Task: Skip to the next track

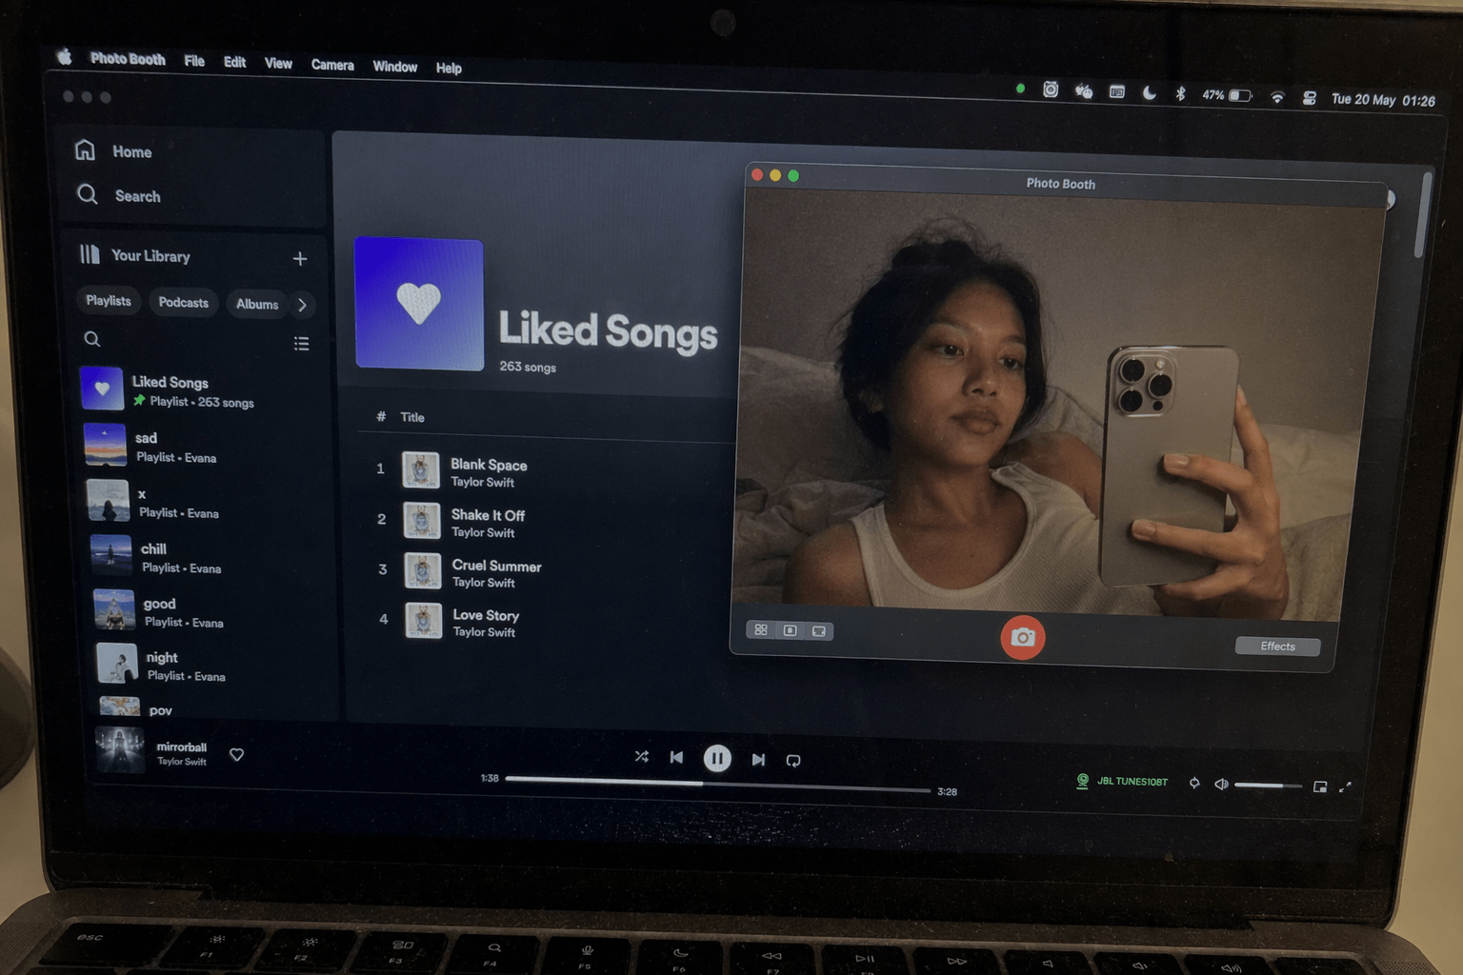Action: click(x=758, y=760)
